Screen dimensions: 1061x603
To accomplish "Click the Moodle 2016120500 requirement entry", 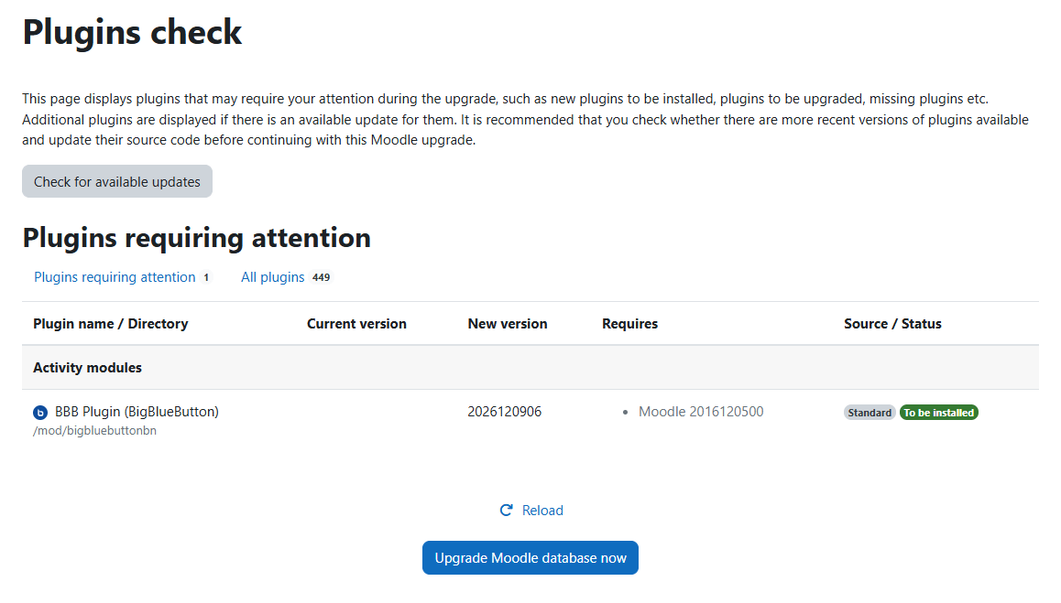I will pyautogui.click(x=700, y=412).
